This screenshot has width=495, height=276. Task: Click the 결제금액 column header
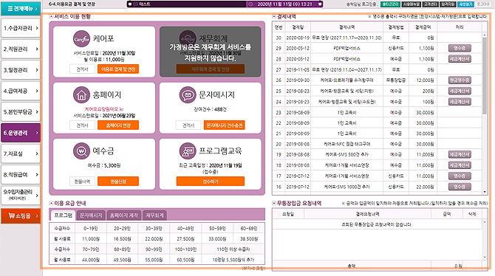(423, 27)
